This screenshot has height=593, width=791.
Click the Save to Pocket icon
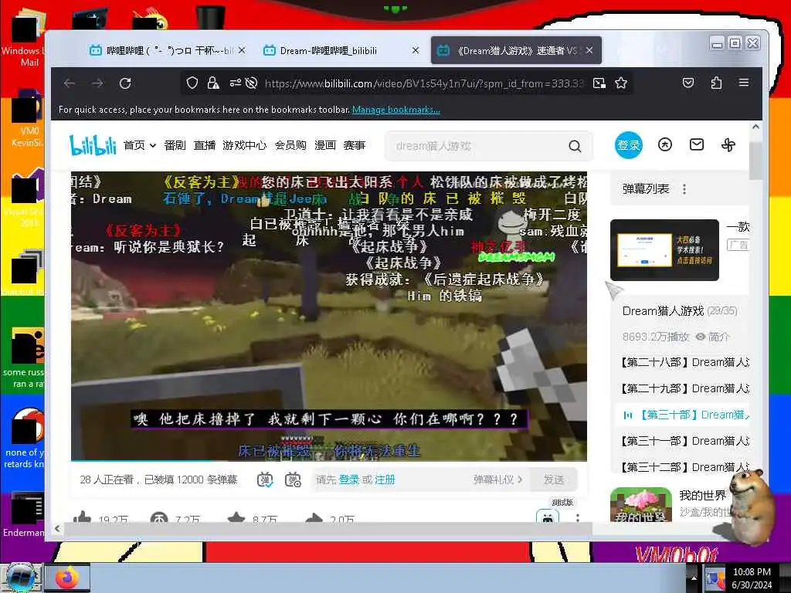[688, 83]
